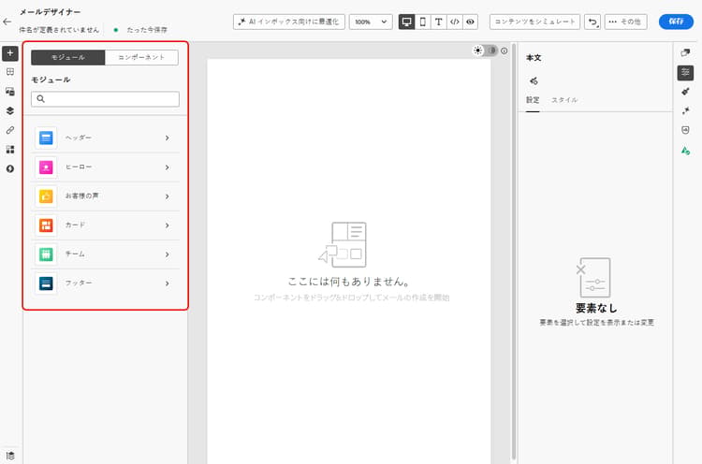This screenshot has height=464, width=702.
Task: Expand the チーム module chevron
Action: point(167,254)
